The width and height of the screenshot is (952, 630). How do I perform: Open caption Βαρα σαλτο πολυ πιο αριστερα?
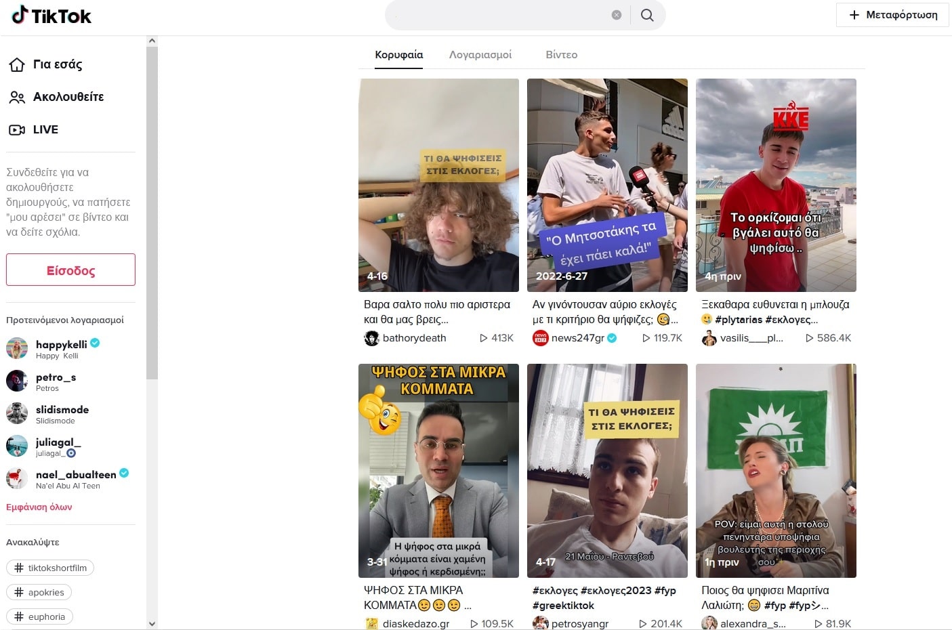[437, 312]
